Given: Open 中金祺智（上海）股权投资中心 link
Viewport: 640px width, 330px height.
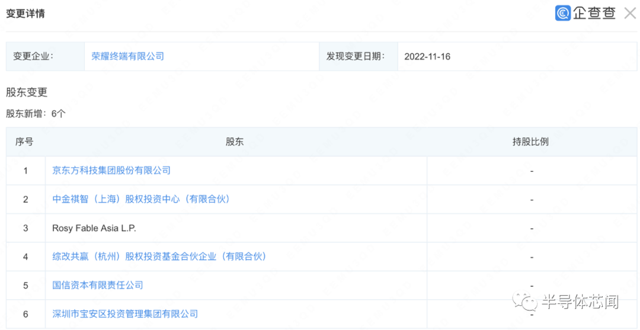Looking at the screenshot, I should (x=141, y=199).
